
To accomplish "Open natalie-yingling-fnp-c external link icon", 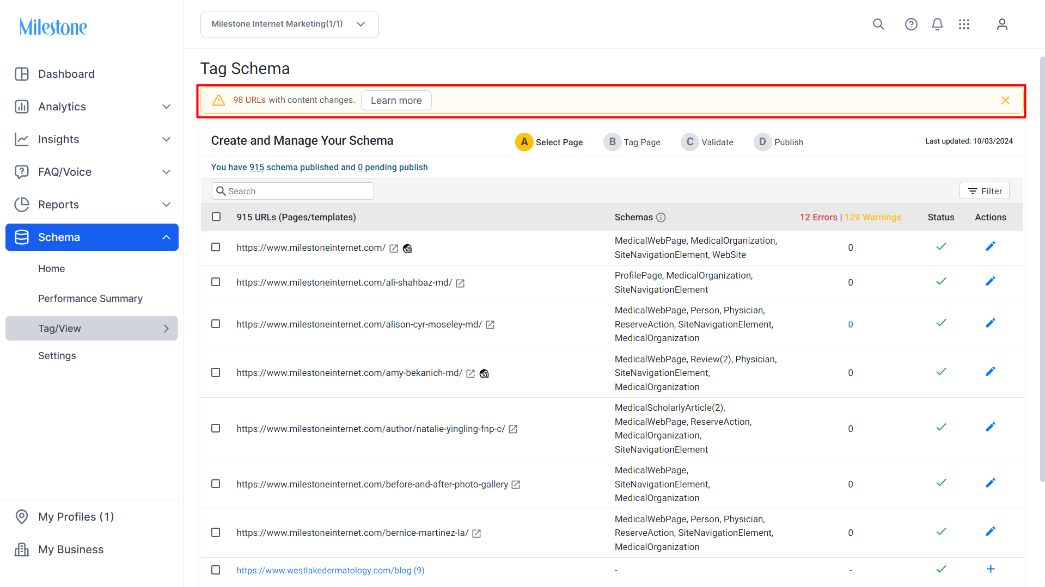I will tap(513, 429).
